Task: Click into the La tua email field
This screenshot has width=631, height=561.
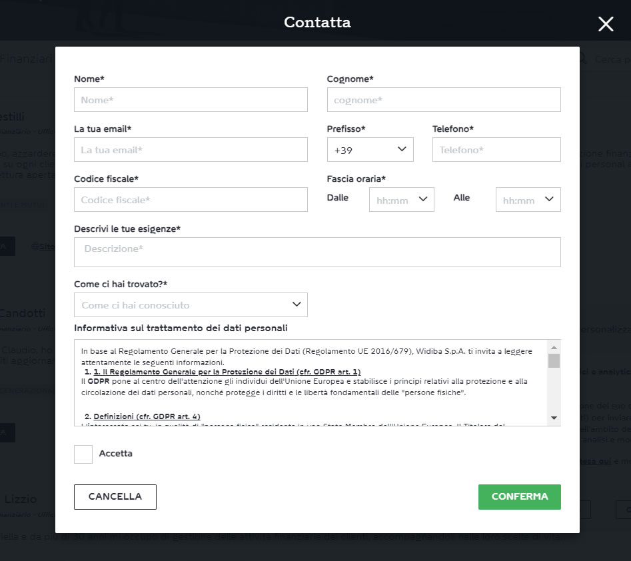Action: 191,150
